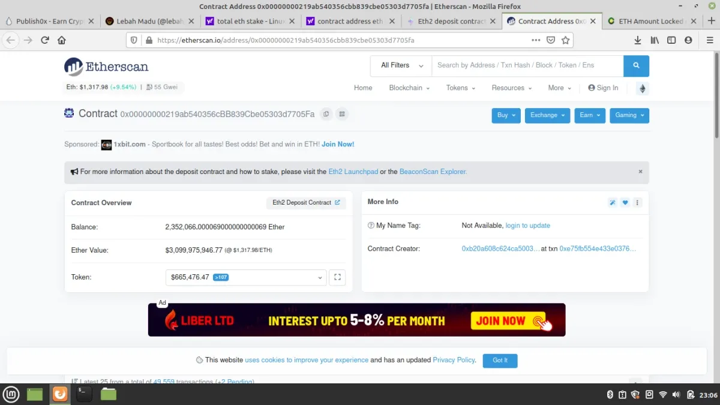This screenshot has width=720, height=405.
Task: Switch to Lebah Madu browser tab
Action: [x=149, y=21]
